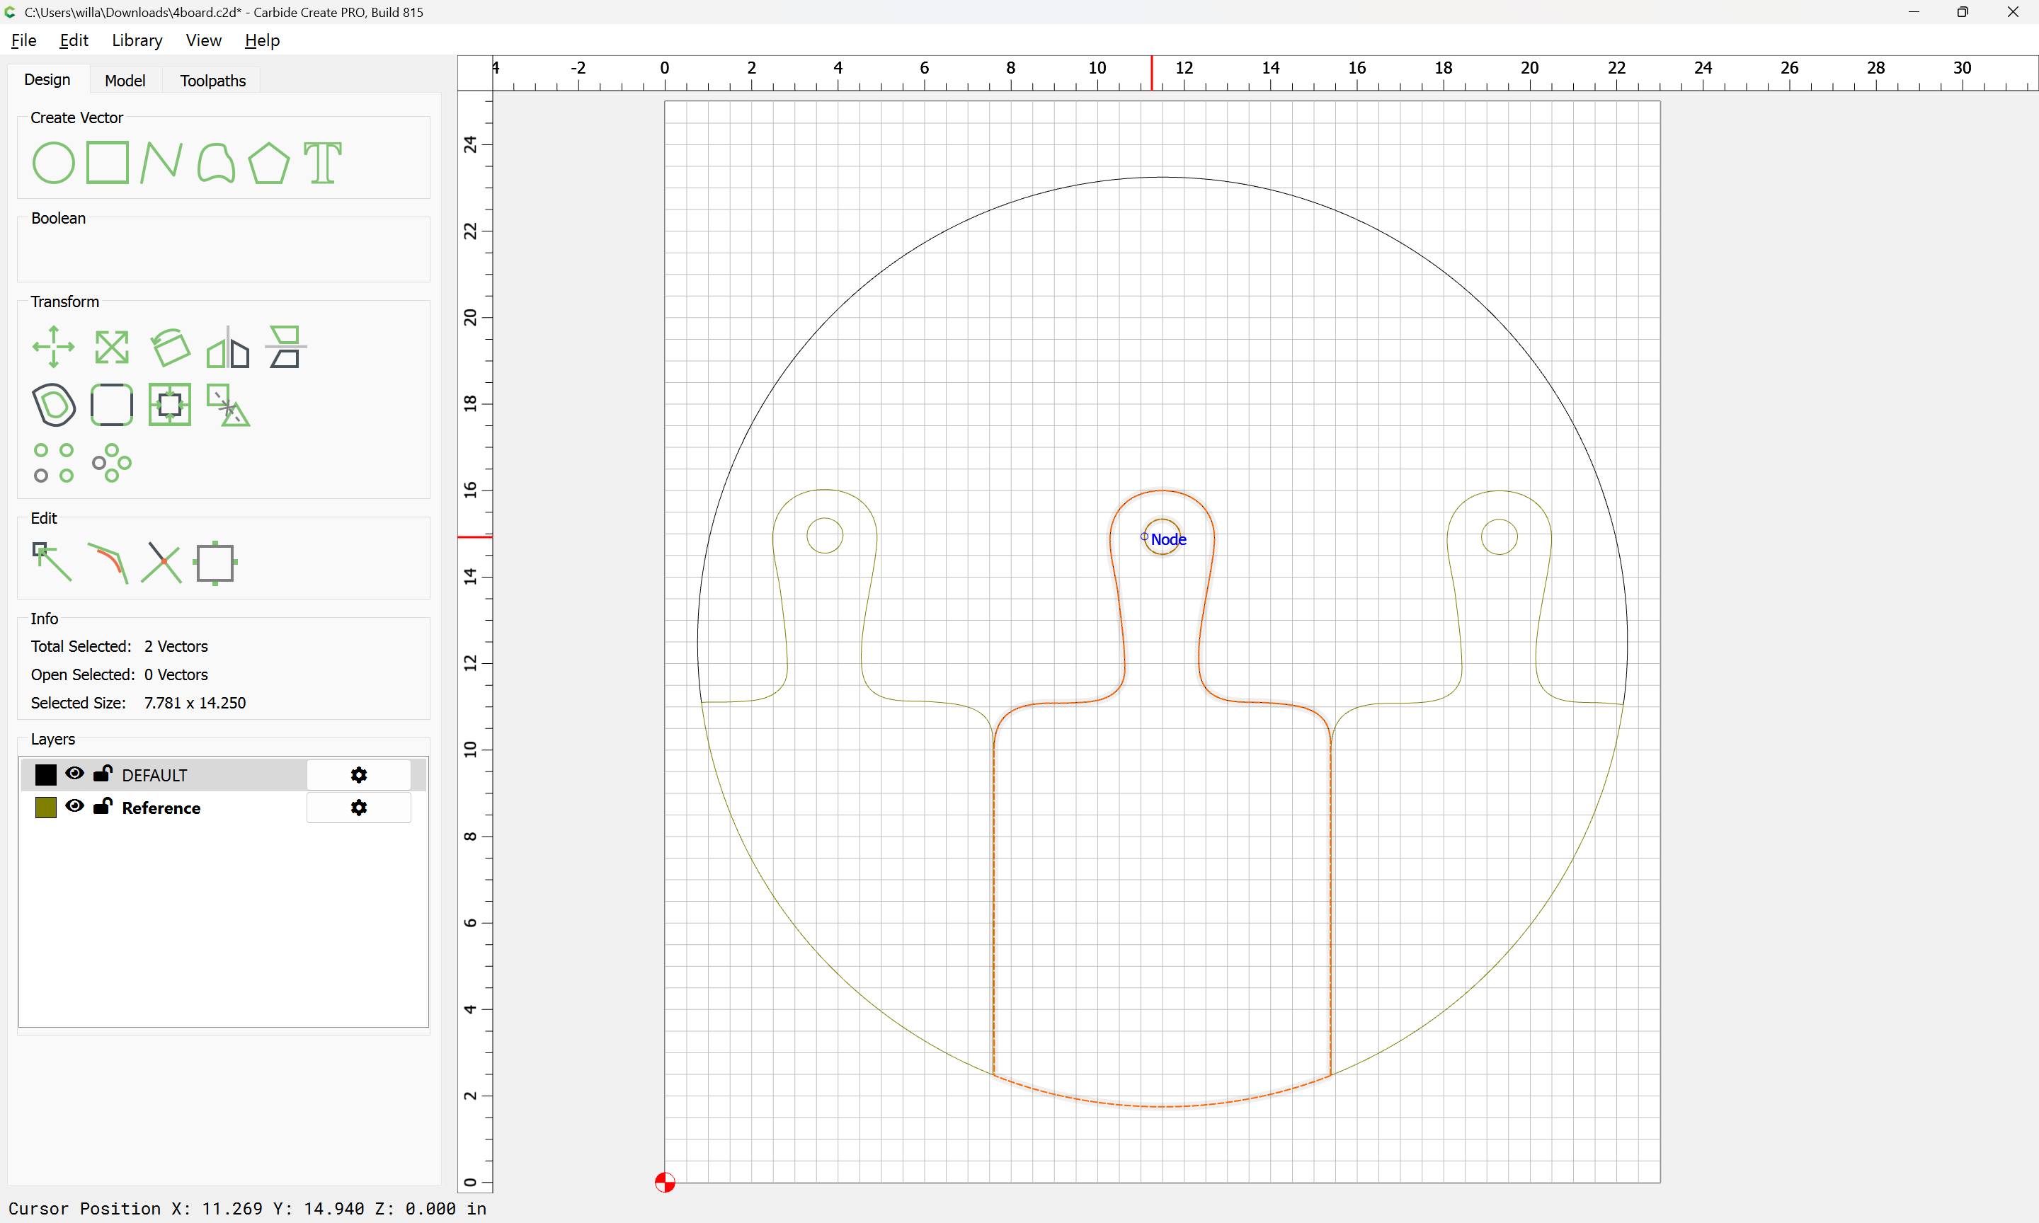The image size is (2039, 1223).
Task: Open the Help menu
Action: coord(262,40)
